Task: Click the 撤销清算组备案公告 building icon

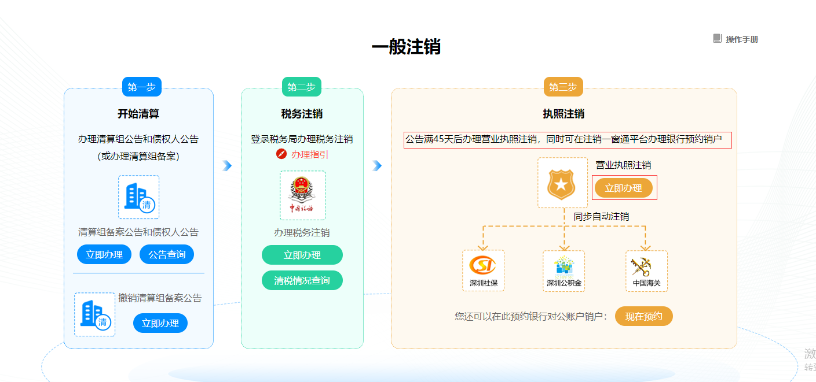Action: [x=94, y=314]
